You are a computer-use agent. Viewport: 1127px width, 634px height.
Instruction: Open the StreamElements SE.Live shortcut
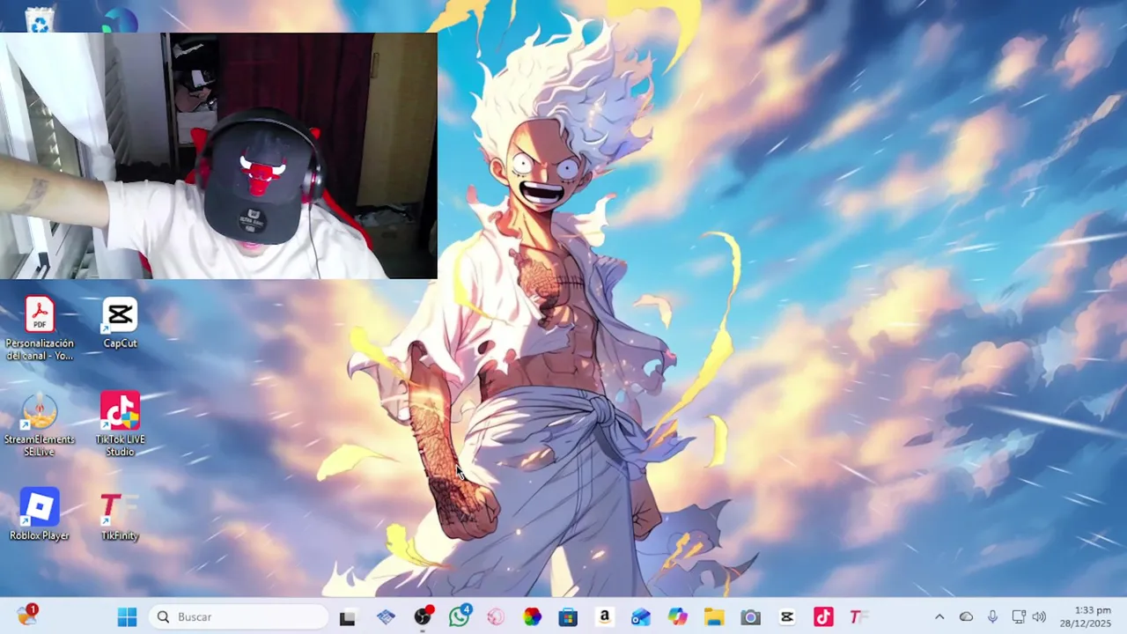(x=40, y=425)
